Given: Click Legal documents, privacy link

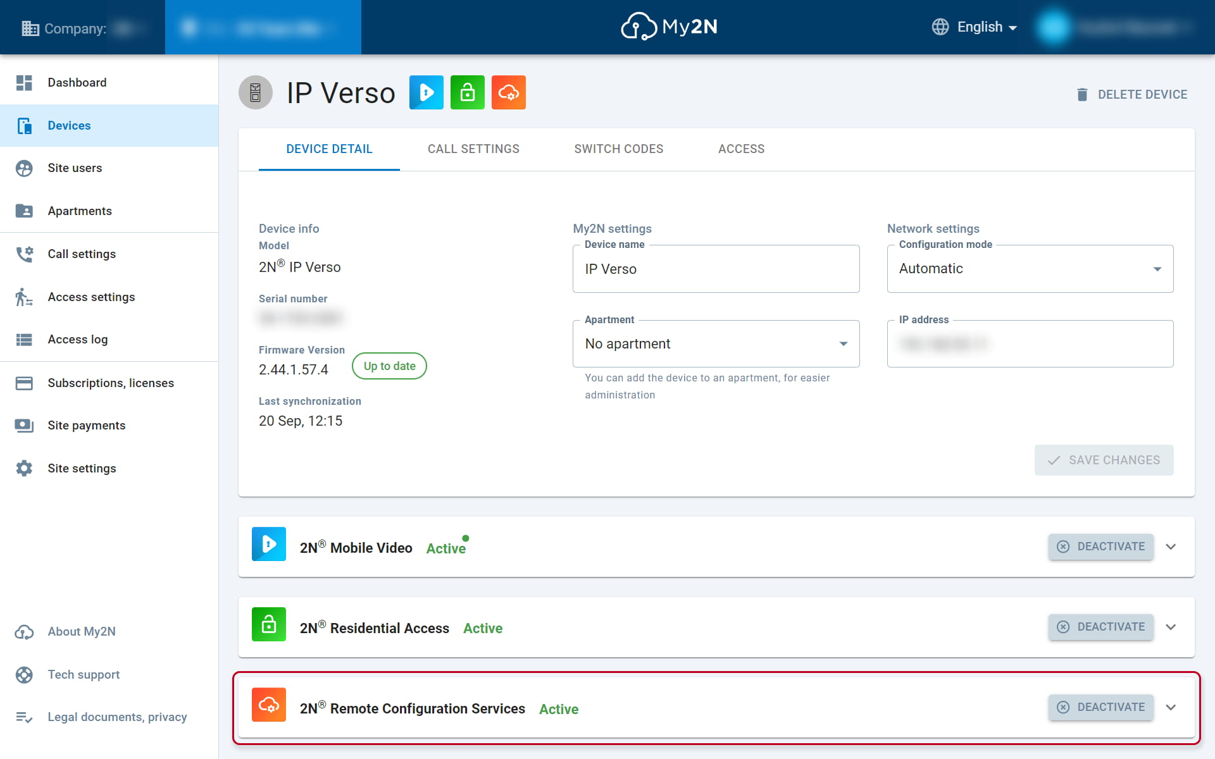Looking at the screenshot, I should 117,717.
